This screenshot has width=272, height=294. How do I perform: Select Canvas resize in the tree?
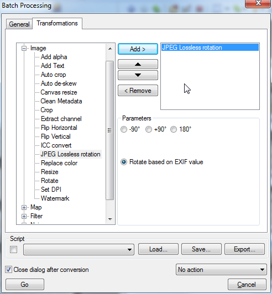[59, 92]
